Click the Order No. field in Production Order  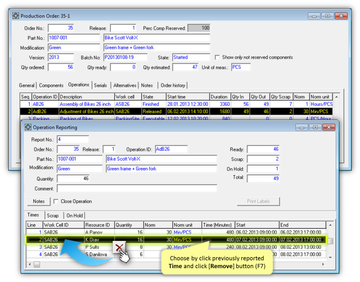[x=61, y=28]
